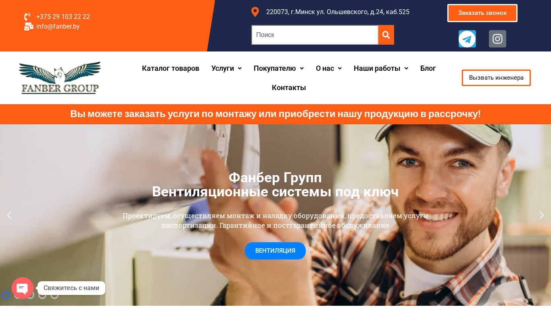Screen dimensions: 551x309
Task: Click the phone handset icon
Action: point(27,16)
